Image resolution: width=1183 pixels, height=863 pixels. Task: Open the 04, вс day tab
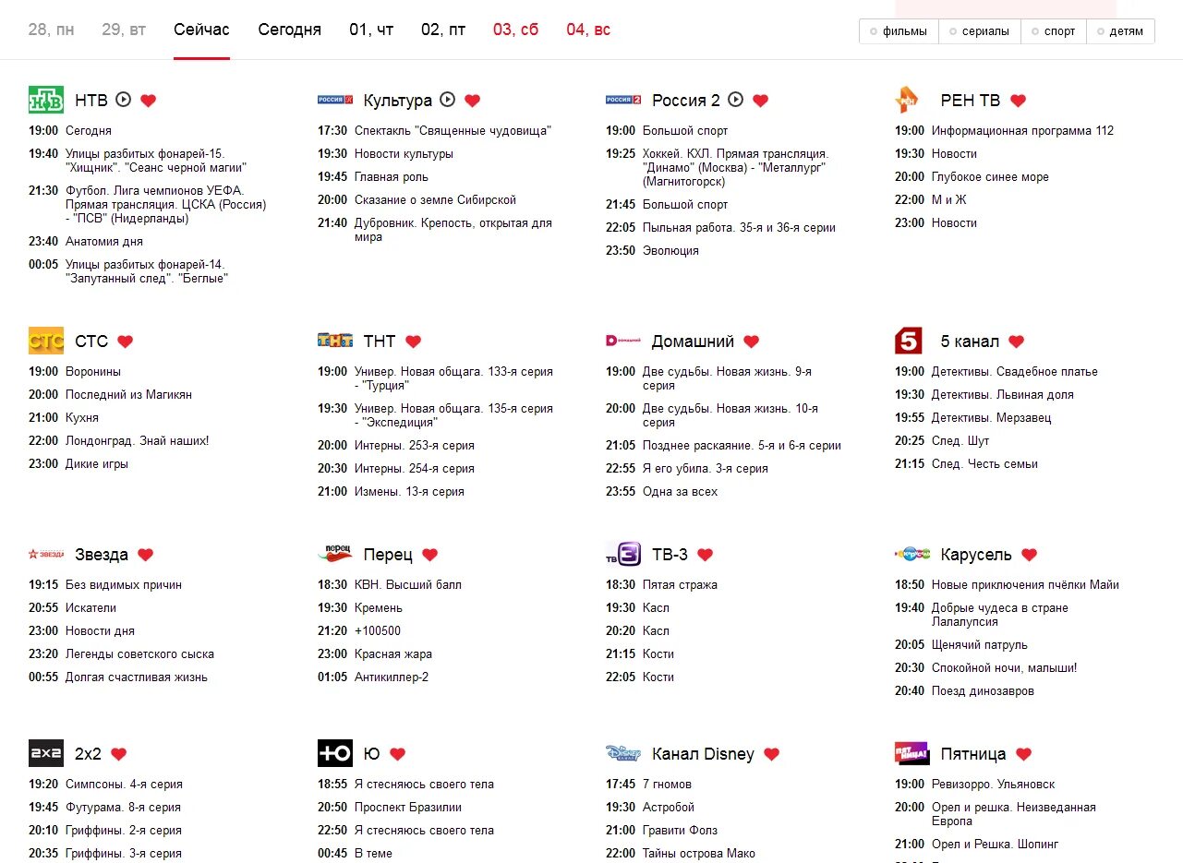click(x=588, y=30)
